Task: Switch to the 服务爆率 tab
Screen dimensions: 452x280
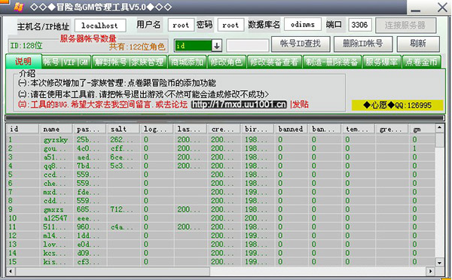Action: (x=382, y=62)
